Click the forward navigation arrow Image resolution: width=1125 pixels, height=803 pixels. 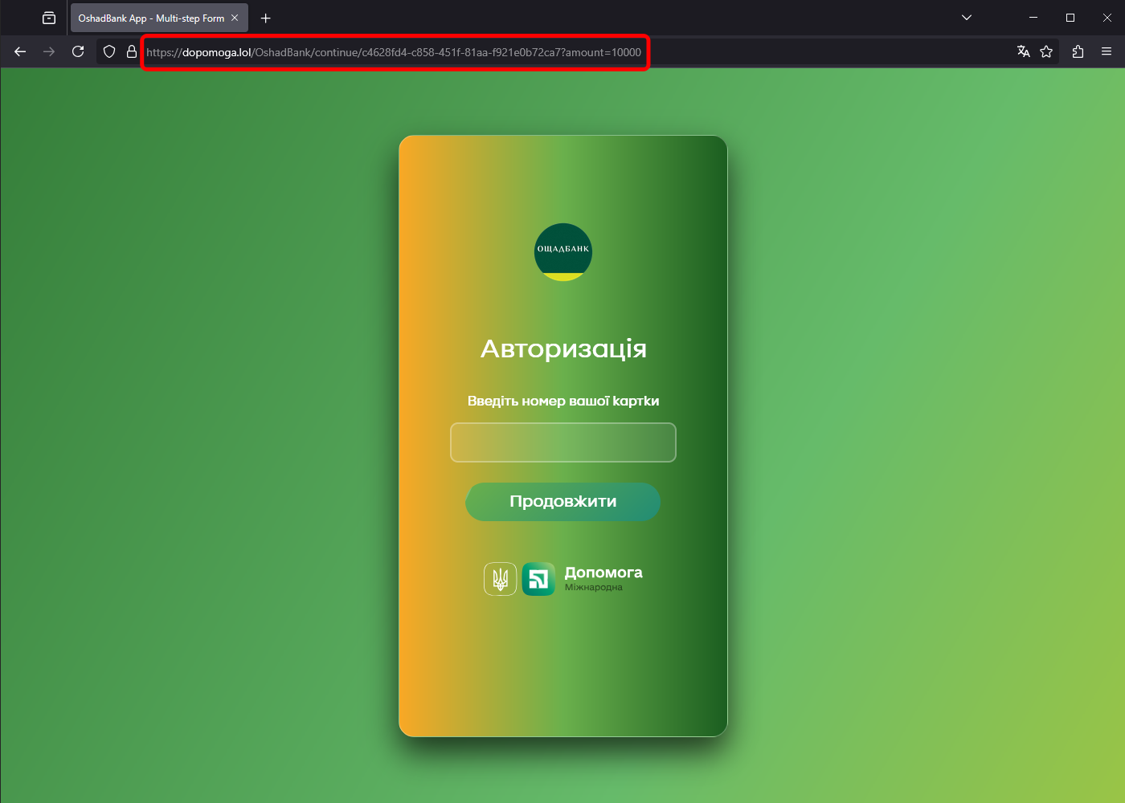tap(49, 51)
